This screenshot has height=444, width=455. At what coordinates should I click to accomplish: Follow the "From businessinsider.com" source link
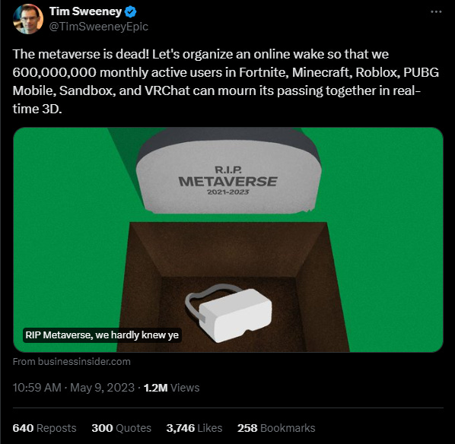click(x=72, y=362)
